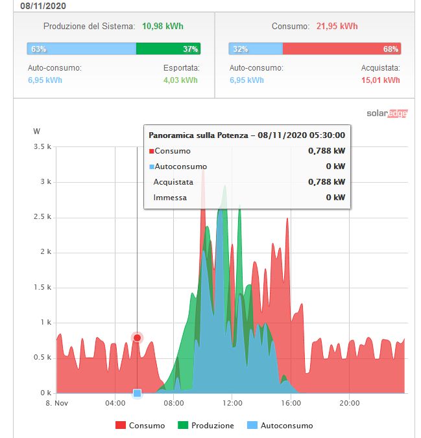
Task: Select the red 68% purchased bar segment
Action: coord(341,49)
